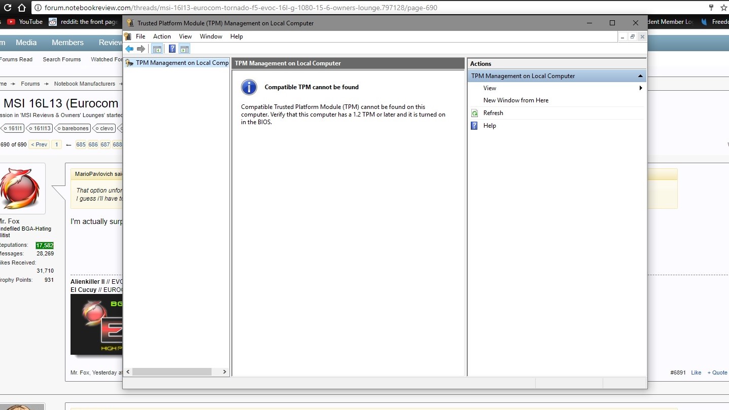
Task: Click the Members forum navigation tab
Action: [67, 43]
